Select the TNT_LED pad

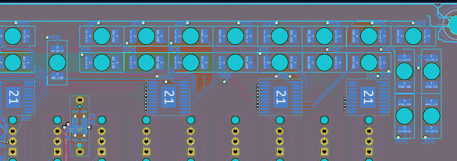(115, 36)
